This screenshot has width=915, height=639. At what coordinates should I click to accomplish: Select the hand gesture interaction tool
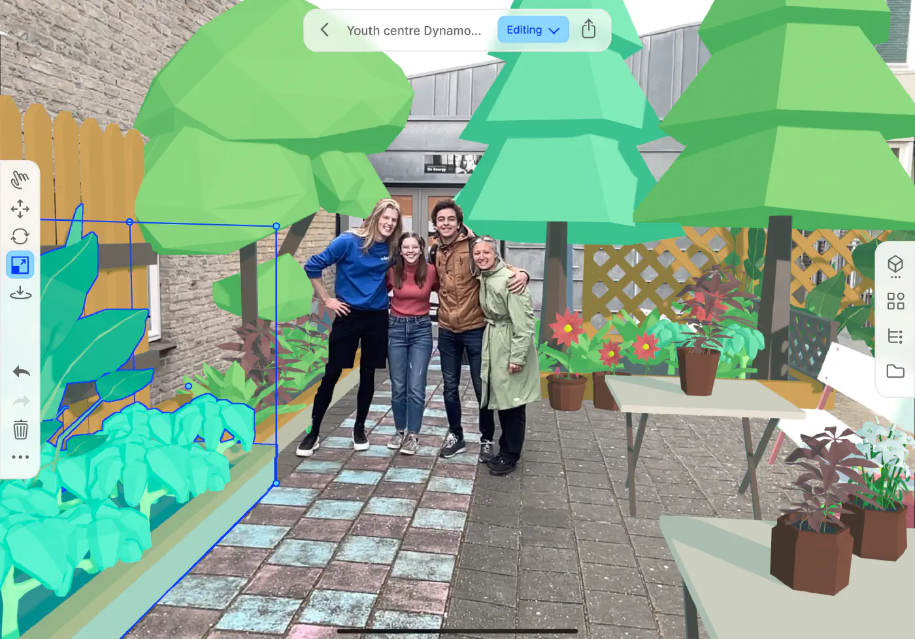coord(20,180)
